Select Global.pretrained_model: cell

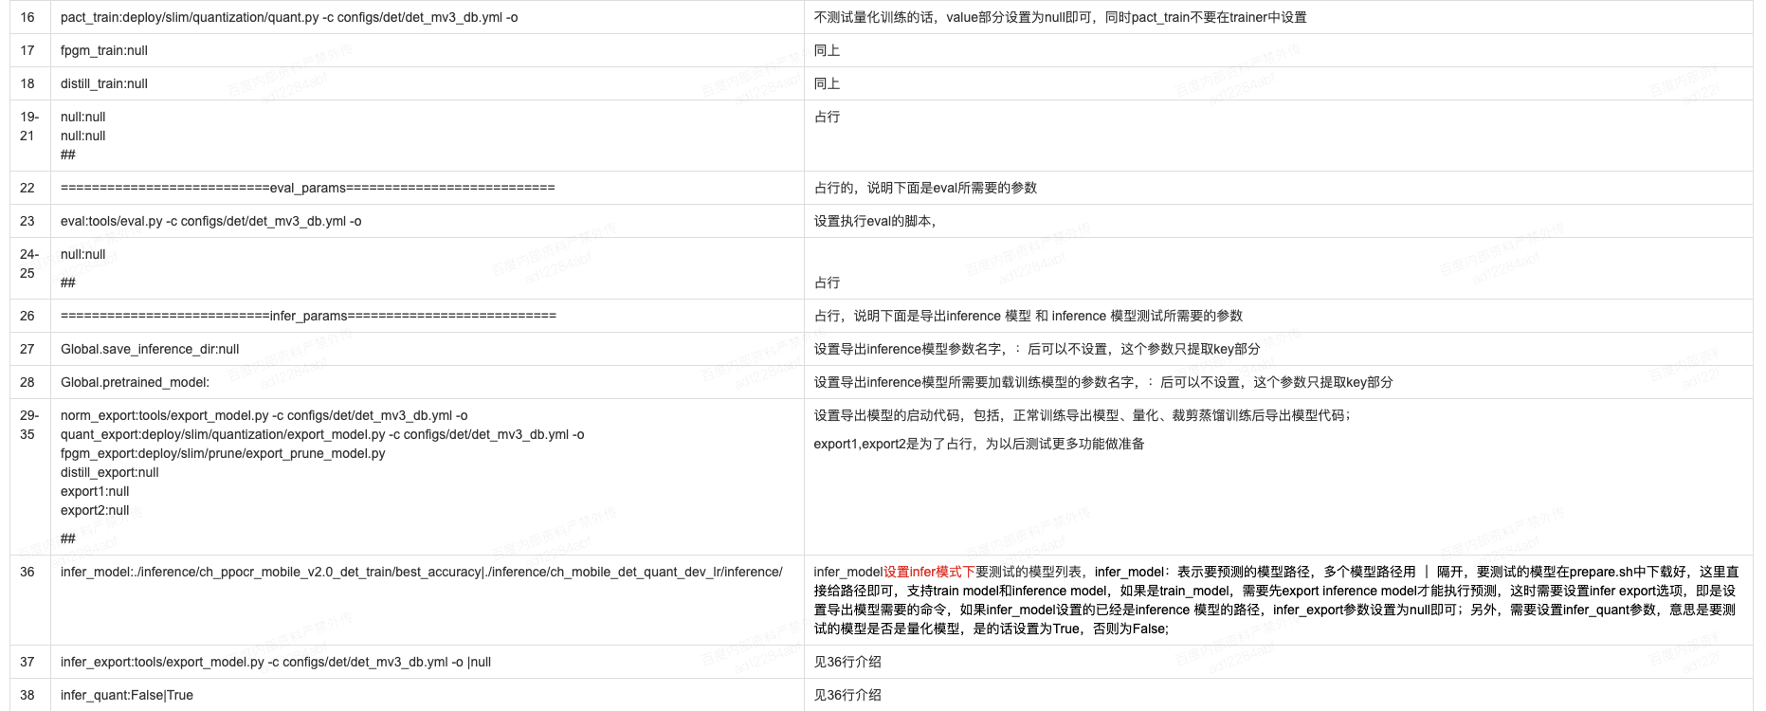click(427, 382)
